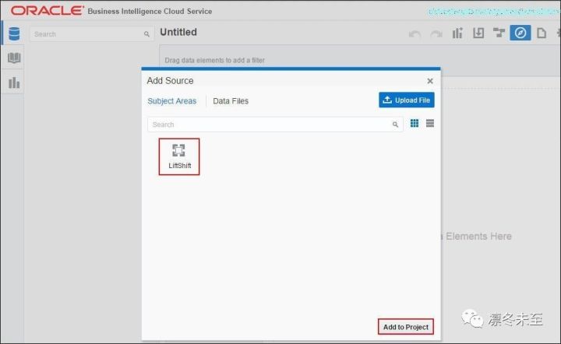Switch to the Subject Areas tab
The image size is (561, 344).
coord(171,101)
